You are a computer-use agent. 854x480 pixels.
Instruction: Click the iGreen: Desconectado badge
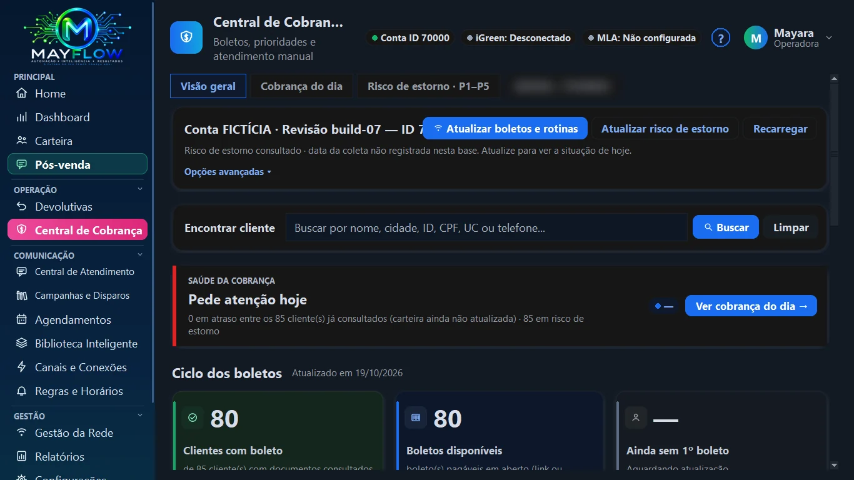(519, 38)
